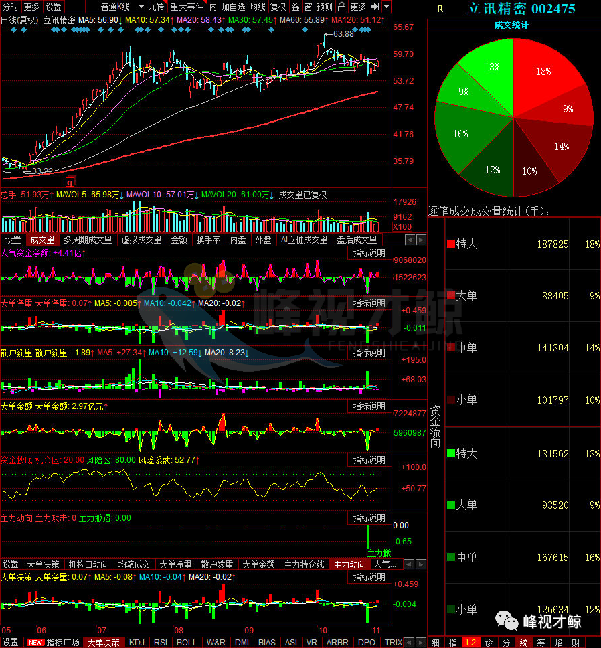This screenshot has width=601, height=648.
Task: Click the R indicator beside the stock title
Action: pyautogui.click(x=440, y=9)
